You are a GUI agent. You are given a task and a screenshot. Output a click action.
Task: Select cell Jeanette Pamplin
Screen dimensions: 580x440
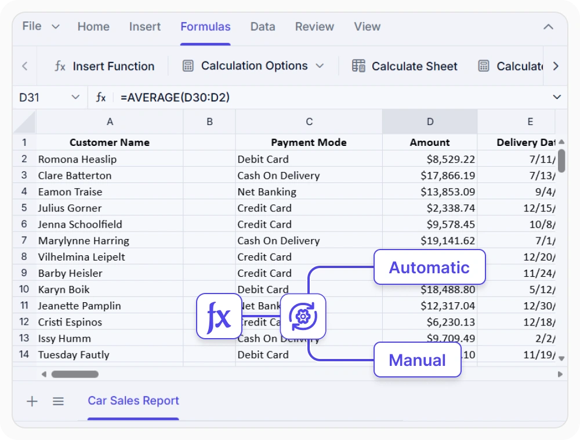(110, 306)
